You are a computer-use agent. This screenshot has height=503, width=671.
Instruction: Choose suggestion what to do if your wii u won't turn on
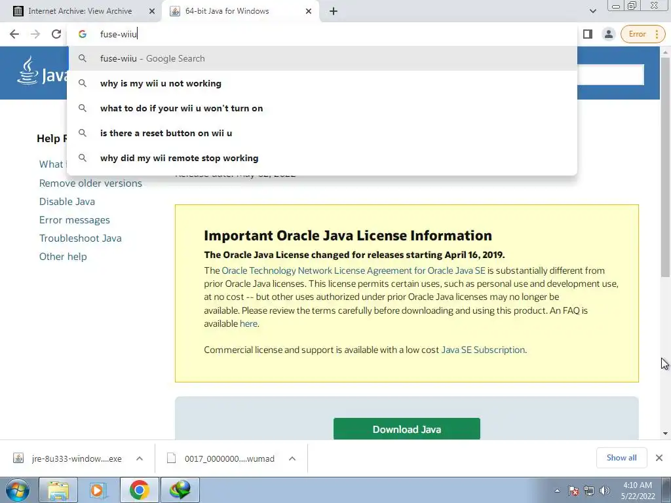click(322, 108)
